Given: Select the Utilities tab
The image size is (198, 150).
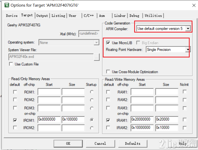Looking at the screenshot, I should point(153,16).
